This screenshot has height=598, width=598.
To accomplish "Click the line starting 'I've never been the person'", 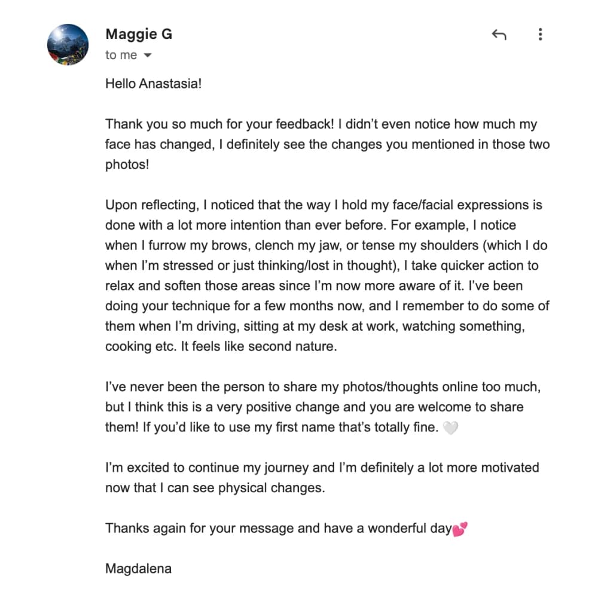I will click(x=323, y=387).
